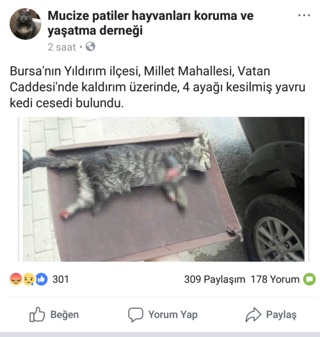Click the post text about Bursa'nın Yıldırım

click(157, 87)
